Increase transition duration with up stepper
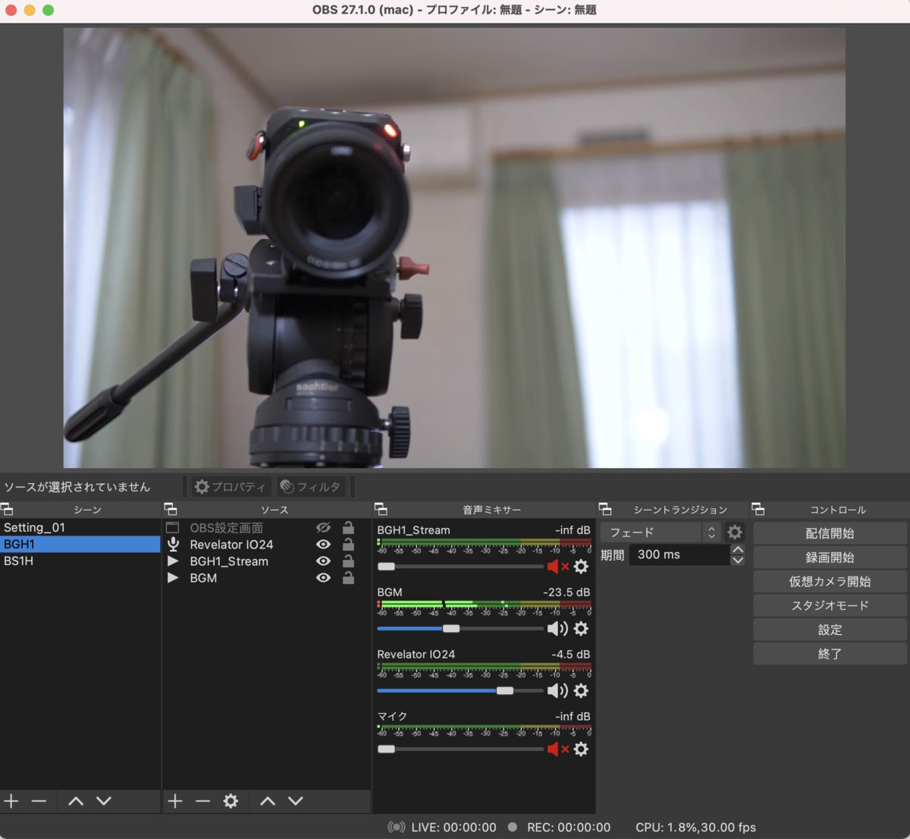 738,549
